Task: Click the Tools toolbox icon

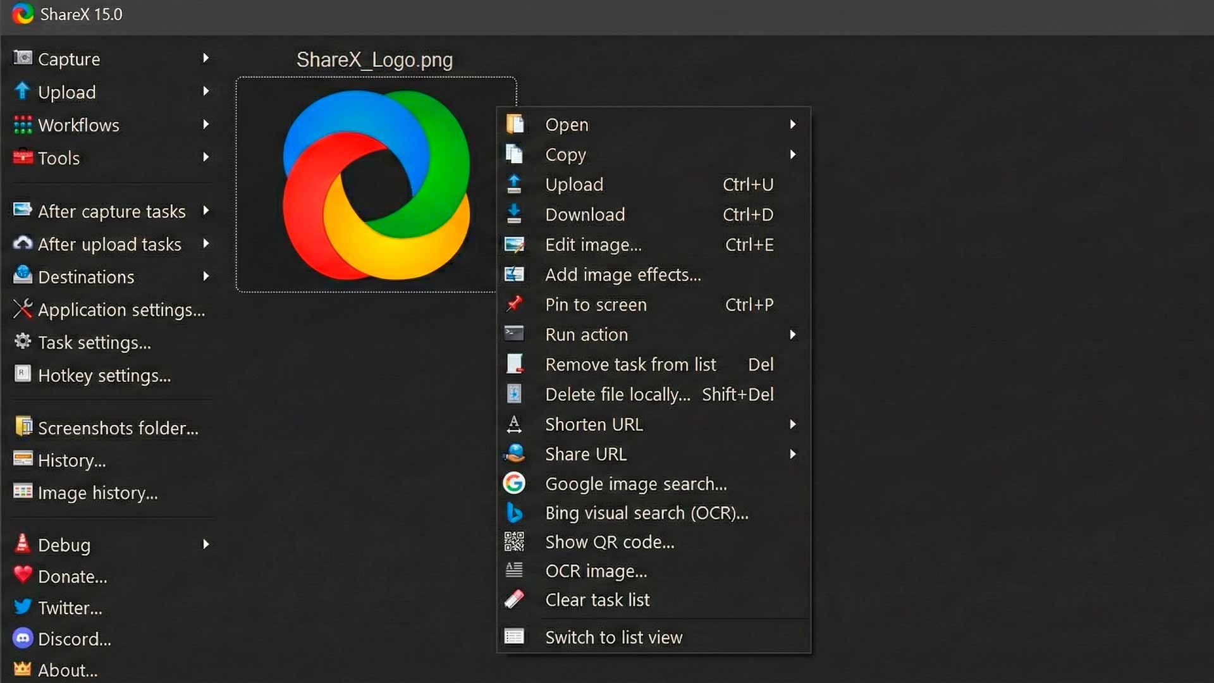Action: click(x=23, y=157)
